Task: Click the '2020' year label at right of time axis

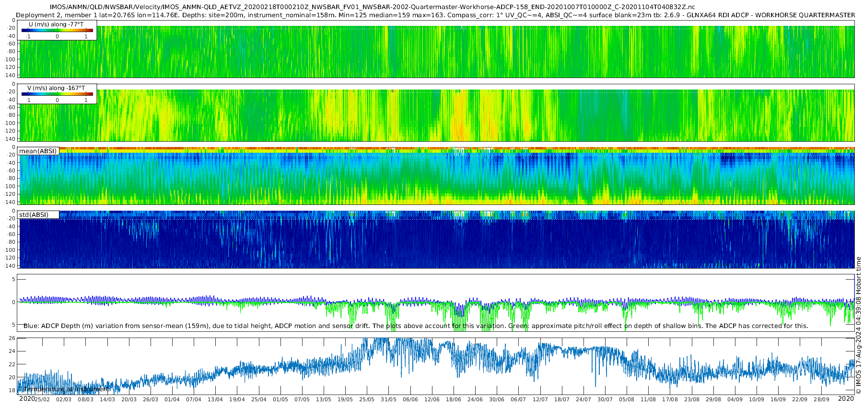Action: [846, 399]
